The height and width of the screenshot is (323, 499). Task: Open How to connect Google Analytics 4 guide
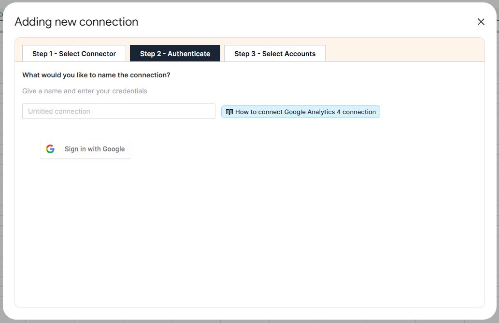coord(300,112)
